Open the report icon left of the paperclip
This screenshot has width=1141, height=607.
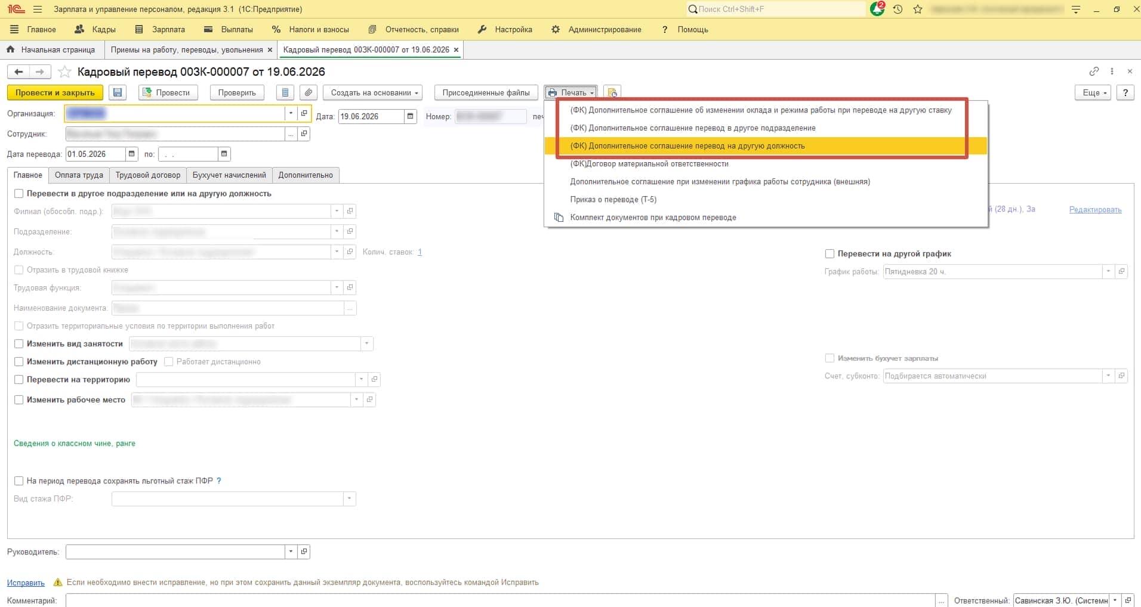tap(285, 92)
